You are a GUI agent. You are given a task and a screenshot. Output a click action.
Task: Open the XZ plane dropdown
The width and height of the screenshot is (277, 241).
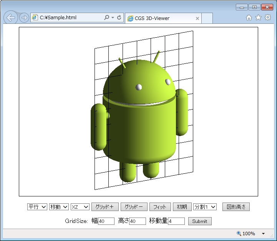[x=80, y=207]
